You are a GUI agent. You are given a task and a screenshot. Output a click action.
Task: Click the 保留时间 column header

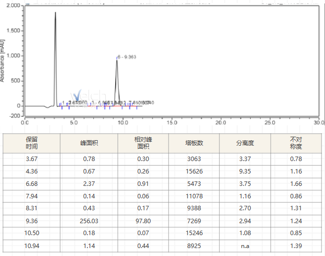point(31,143)
